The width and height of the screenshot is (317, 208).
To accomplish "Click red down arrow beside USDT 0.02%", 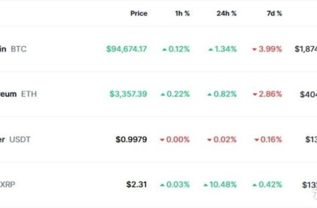I will (210, 140).
